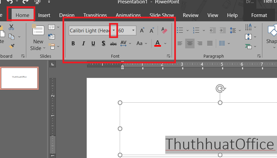Open Clipboard pane launcher

pos(23,56)
